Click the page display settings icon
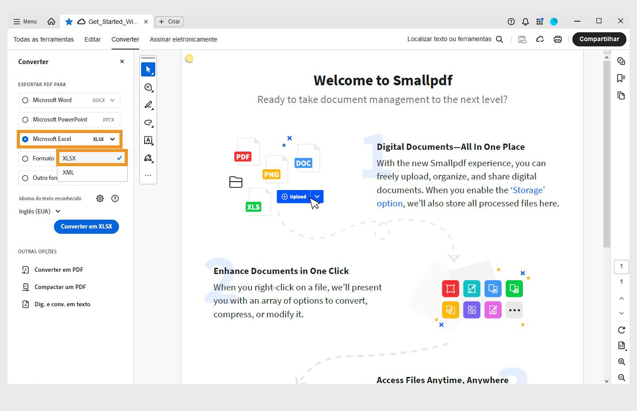This screenshot has width=637, height=411. [622, 346]
